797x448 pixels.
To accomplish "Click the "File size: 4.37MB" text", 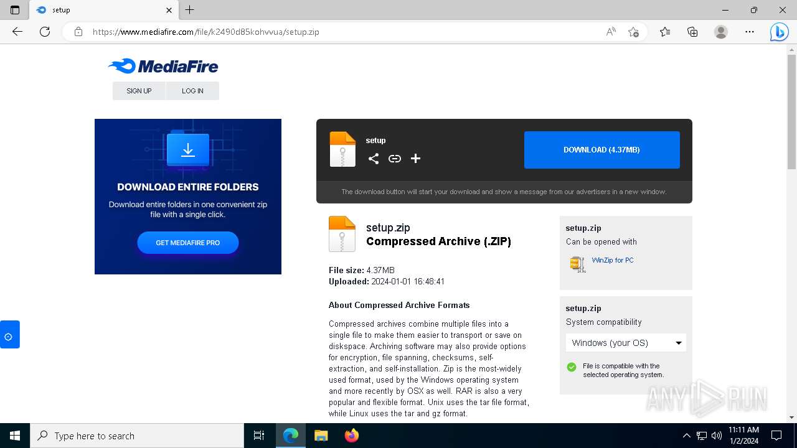I will [x=362, y=270].
